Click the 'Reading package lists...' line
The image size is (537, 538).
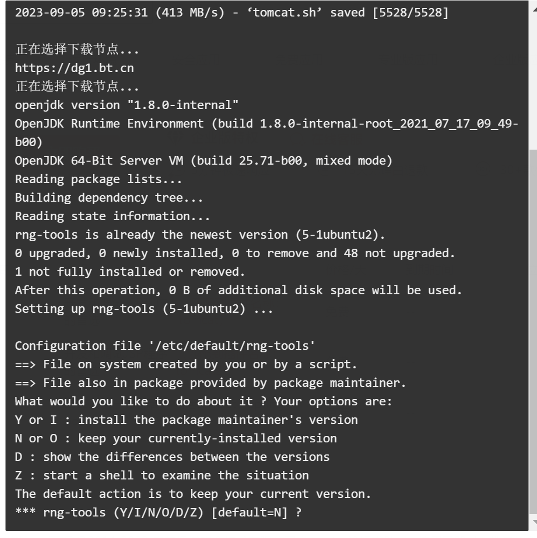(98, 179)
